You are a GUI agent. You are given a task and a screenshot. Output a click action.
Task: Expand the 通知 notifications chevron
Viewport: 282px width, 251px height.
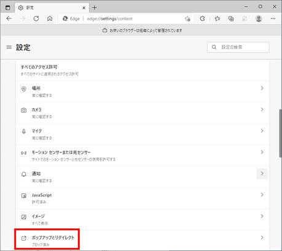[x=262, y=174]
